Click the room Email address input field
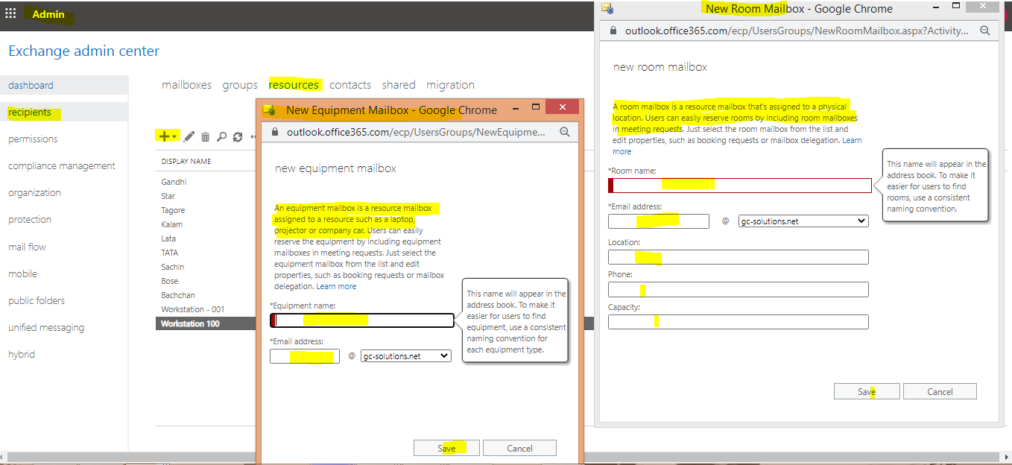This screenshot has height=465, width=1012. tap(659, 221)
